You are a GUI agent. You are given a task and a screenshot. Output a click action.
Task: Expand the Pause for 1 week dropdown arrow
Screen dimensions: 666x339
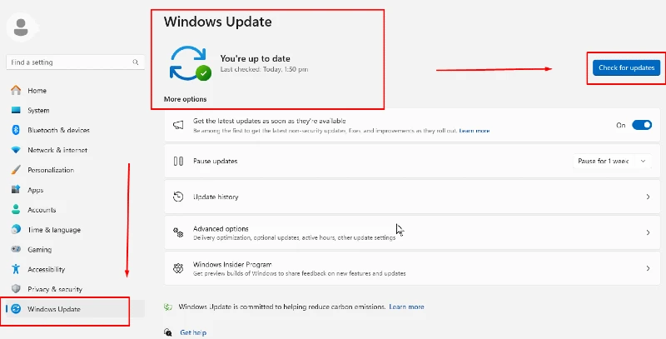click(x=643, y=162)
